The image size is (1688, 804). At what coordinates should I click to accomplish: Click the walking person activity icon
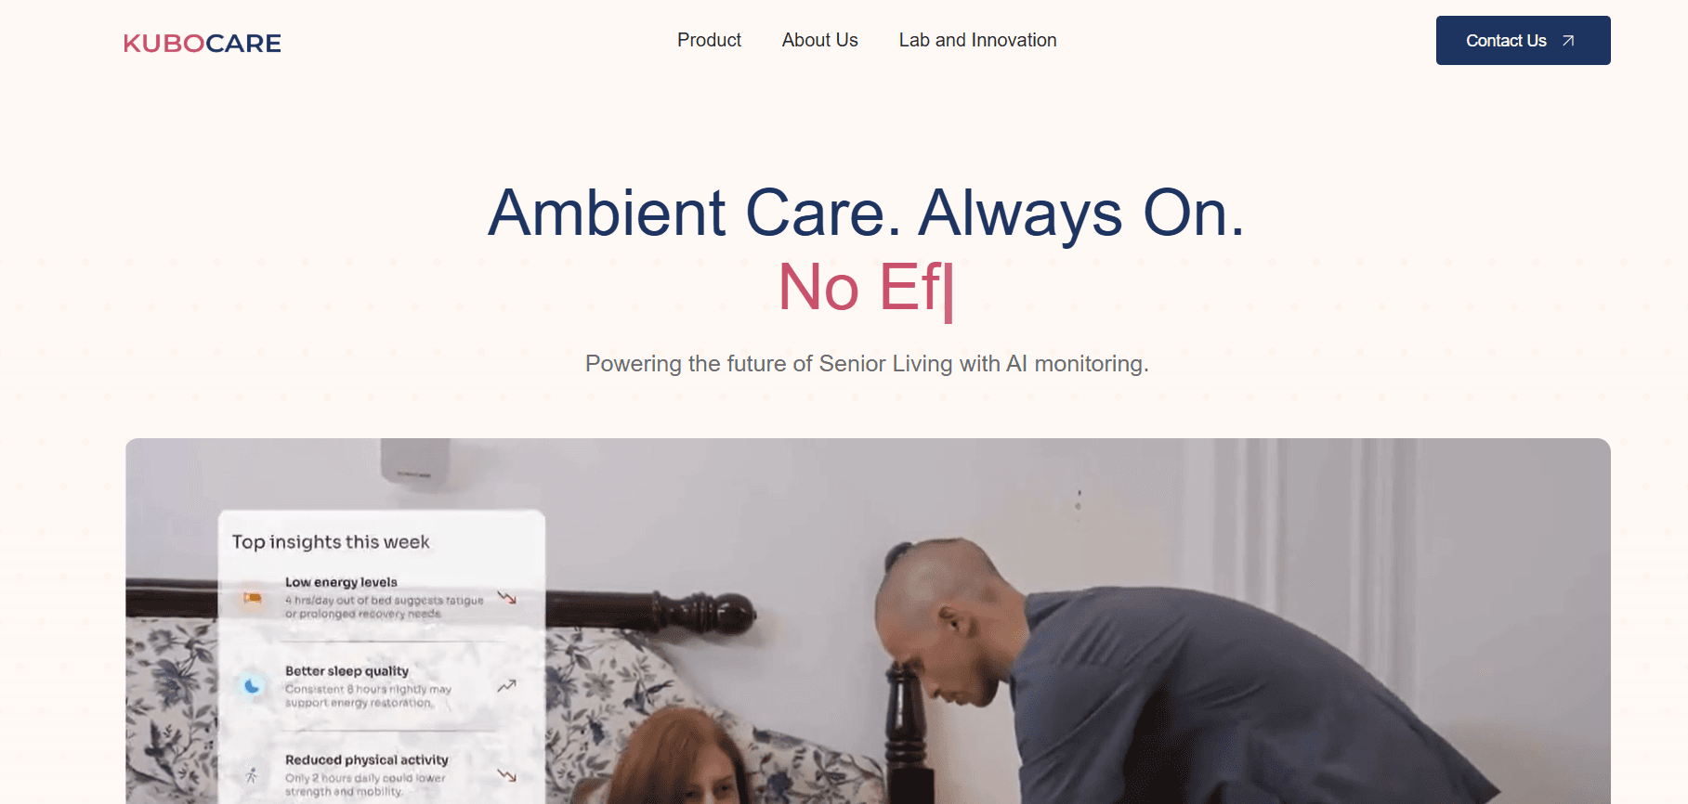(251, 775)
